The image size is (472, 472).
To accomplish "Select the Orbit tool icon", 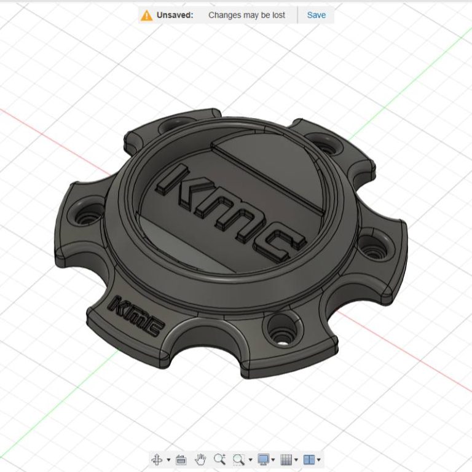I will pyautogui.click(x=157, y=459).
